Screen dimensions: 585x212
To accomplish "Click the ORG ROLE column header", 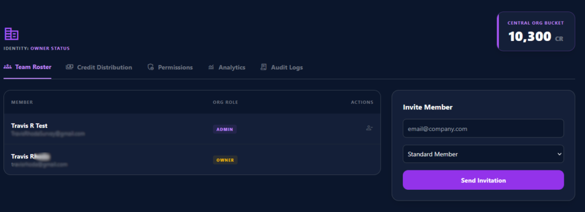I will [225, 102].
